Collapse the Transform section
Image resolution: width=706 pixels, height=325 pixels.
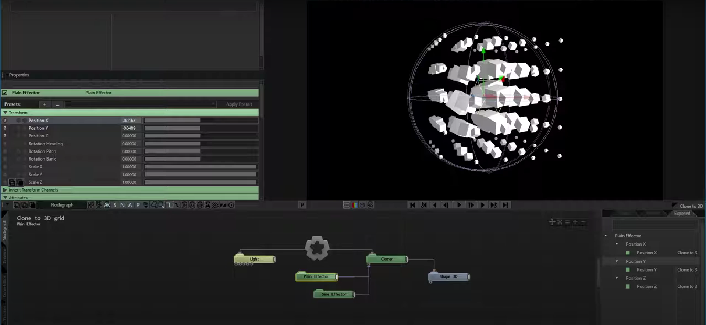[5, 113]
